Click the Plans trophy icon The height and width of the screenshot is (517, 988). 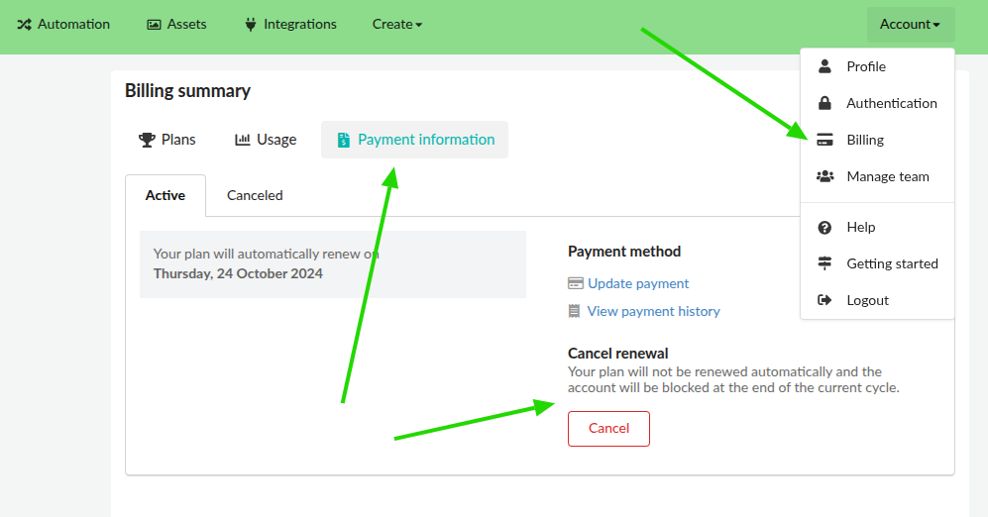tap(147, 140)
